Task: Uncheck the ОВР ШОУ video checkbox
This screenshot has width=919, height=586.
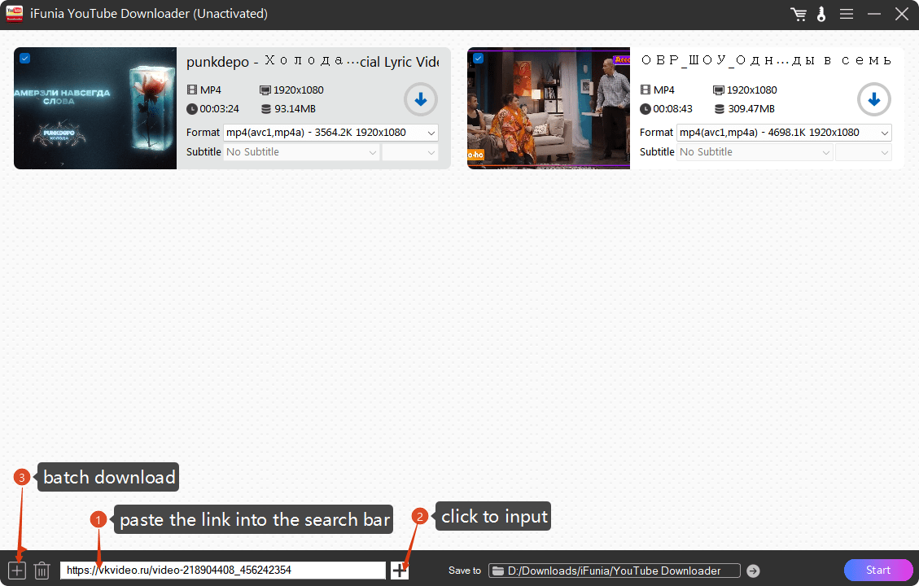Action: pos(478,58)
